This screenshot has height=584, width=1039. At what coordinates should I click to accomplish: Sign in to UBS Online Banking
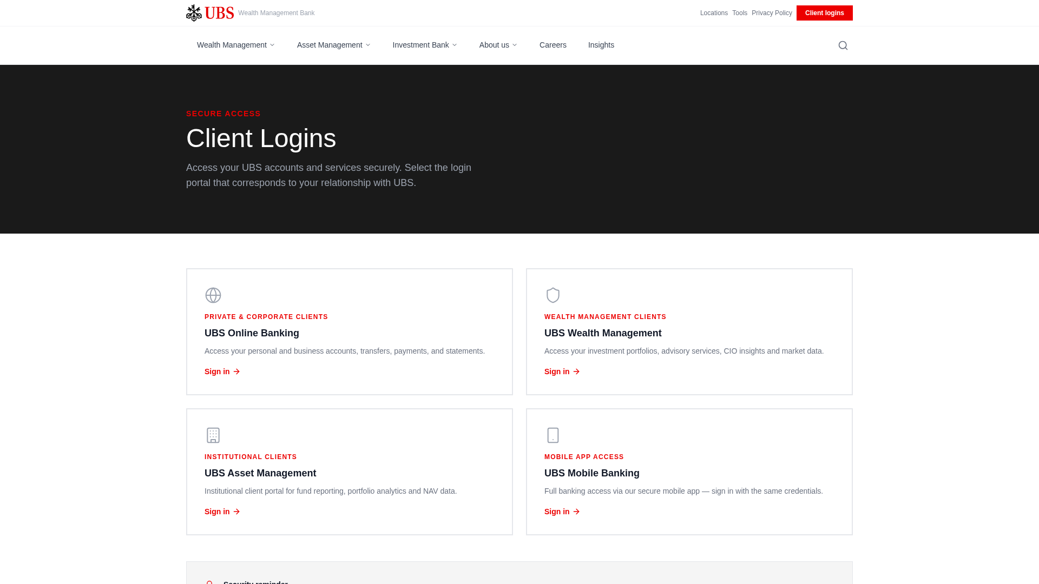(222, 371)
